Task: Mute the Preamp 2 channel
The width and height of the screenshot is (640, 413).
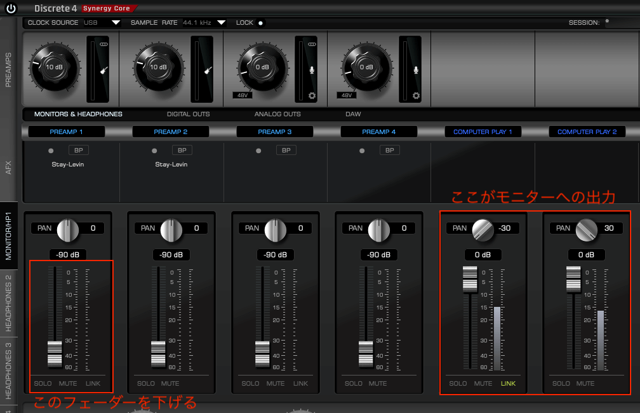Action: pos(170,384)
